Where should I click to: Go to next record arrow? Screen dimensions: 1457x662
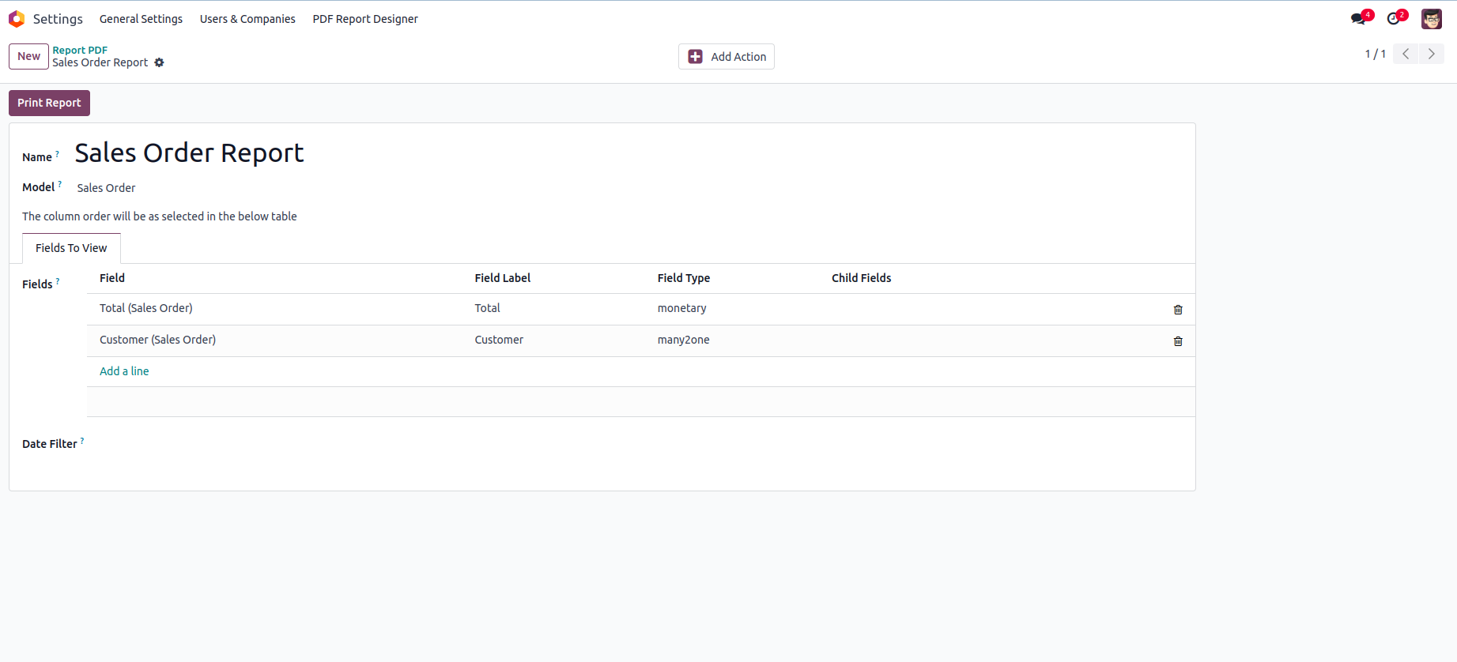coord(1431,54)
